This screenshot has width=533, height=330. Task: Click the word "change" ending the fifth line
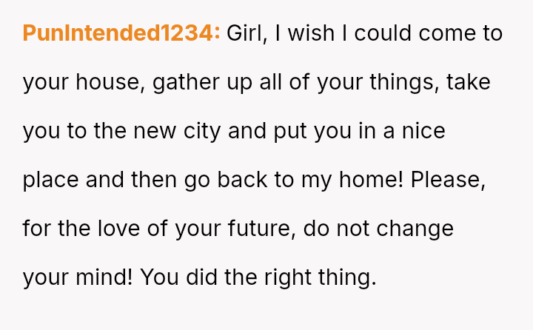(415, 229)
